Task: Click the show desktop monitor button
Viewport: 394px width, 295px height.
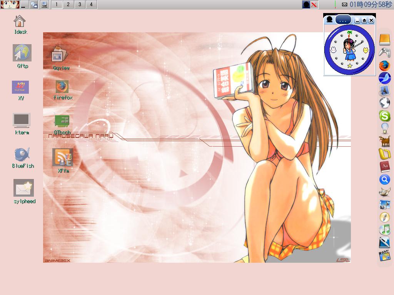Action: coord(45,5)
